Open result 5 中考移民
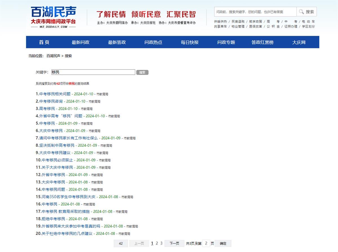This screenshot has width=338, height=252. [47, 123]
